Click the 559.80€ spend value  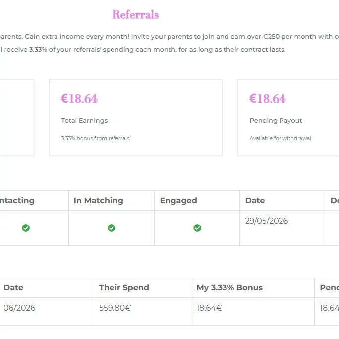115,308
